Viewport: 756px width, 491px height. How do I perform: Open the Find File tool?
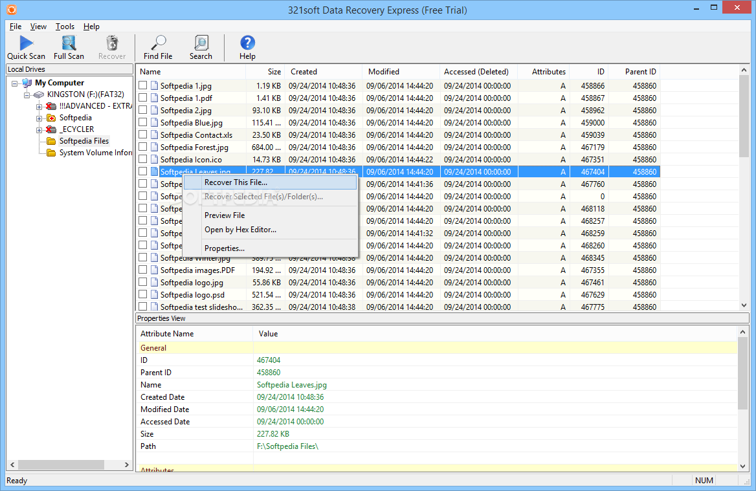[x=158, y=48]
